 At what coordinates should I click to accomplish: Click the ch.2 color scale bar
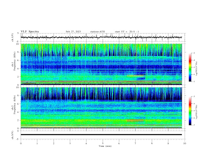[x=190, y=111]
